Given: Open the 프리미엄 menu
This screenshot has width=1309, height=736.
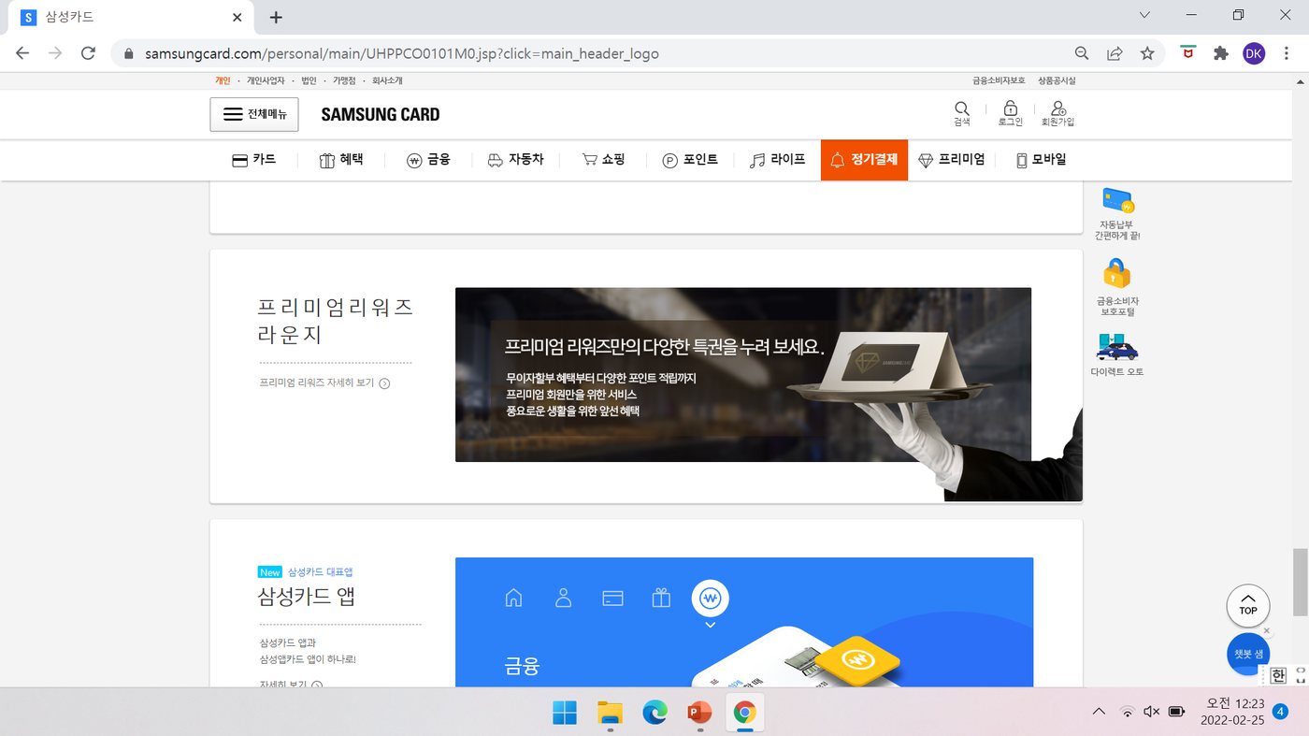Looking at the screenshot, I should tap(952, 160).
